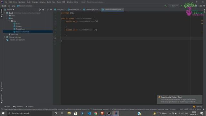
Task: Collapse the Quiz2 project root node
Action: [x=5, y=13]
